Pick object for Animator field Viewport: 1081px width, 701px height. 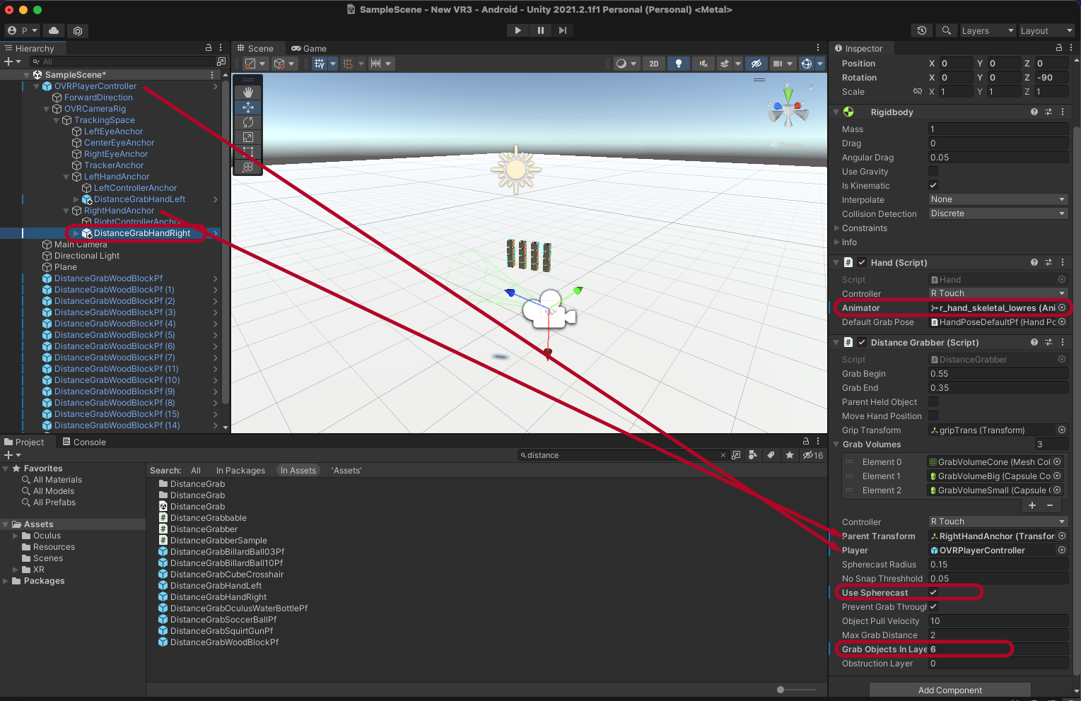1062,307
